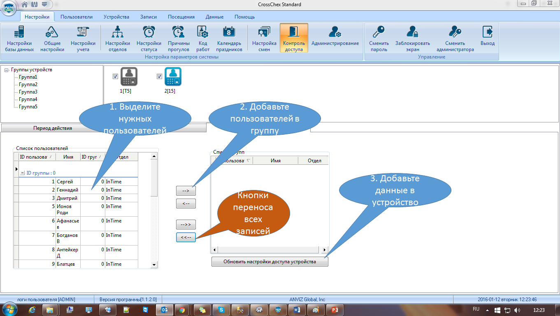
Task: Click Обновить настройки доступа устройства button
Action: coord(270,262)
